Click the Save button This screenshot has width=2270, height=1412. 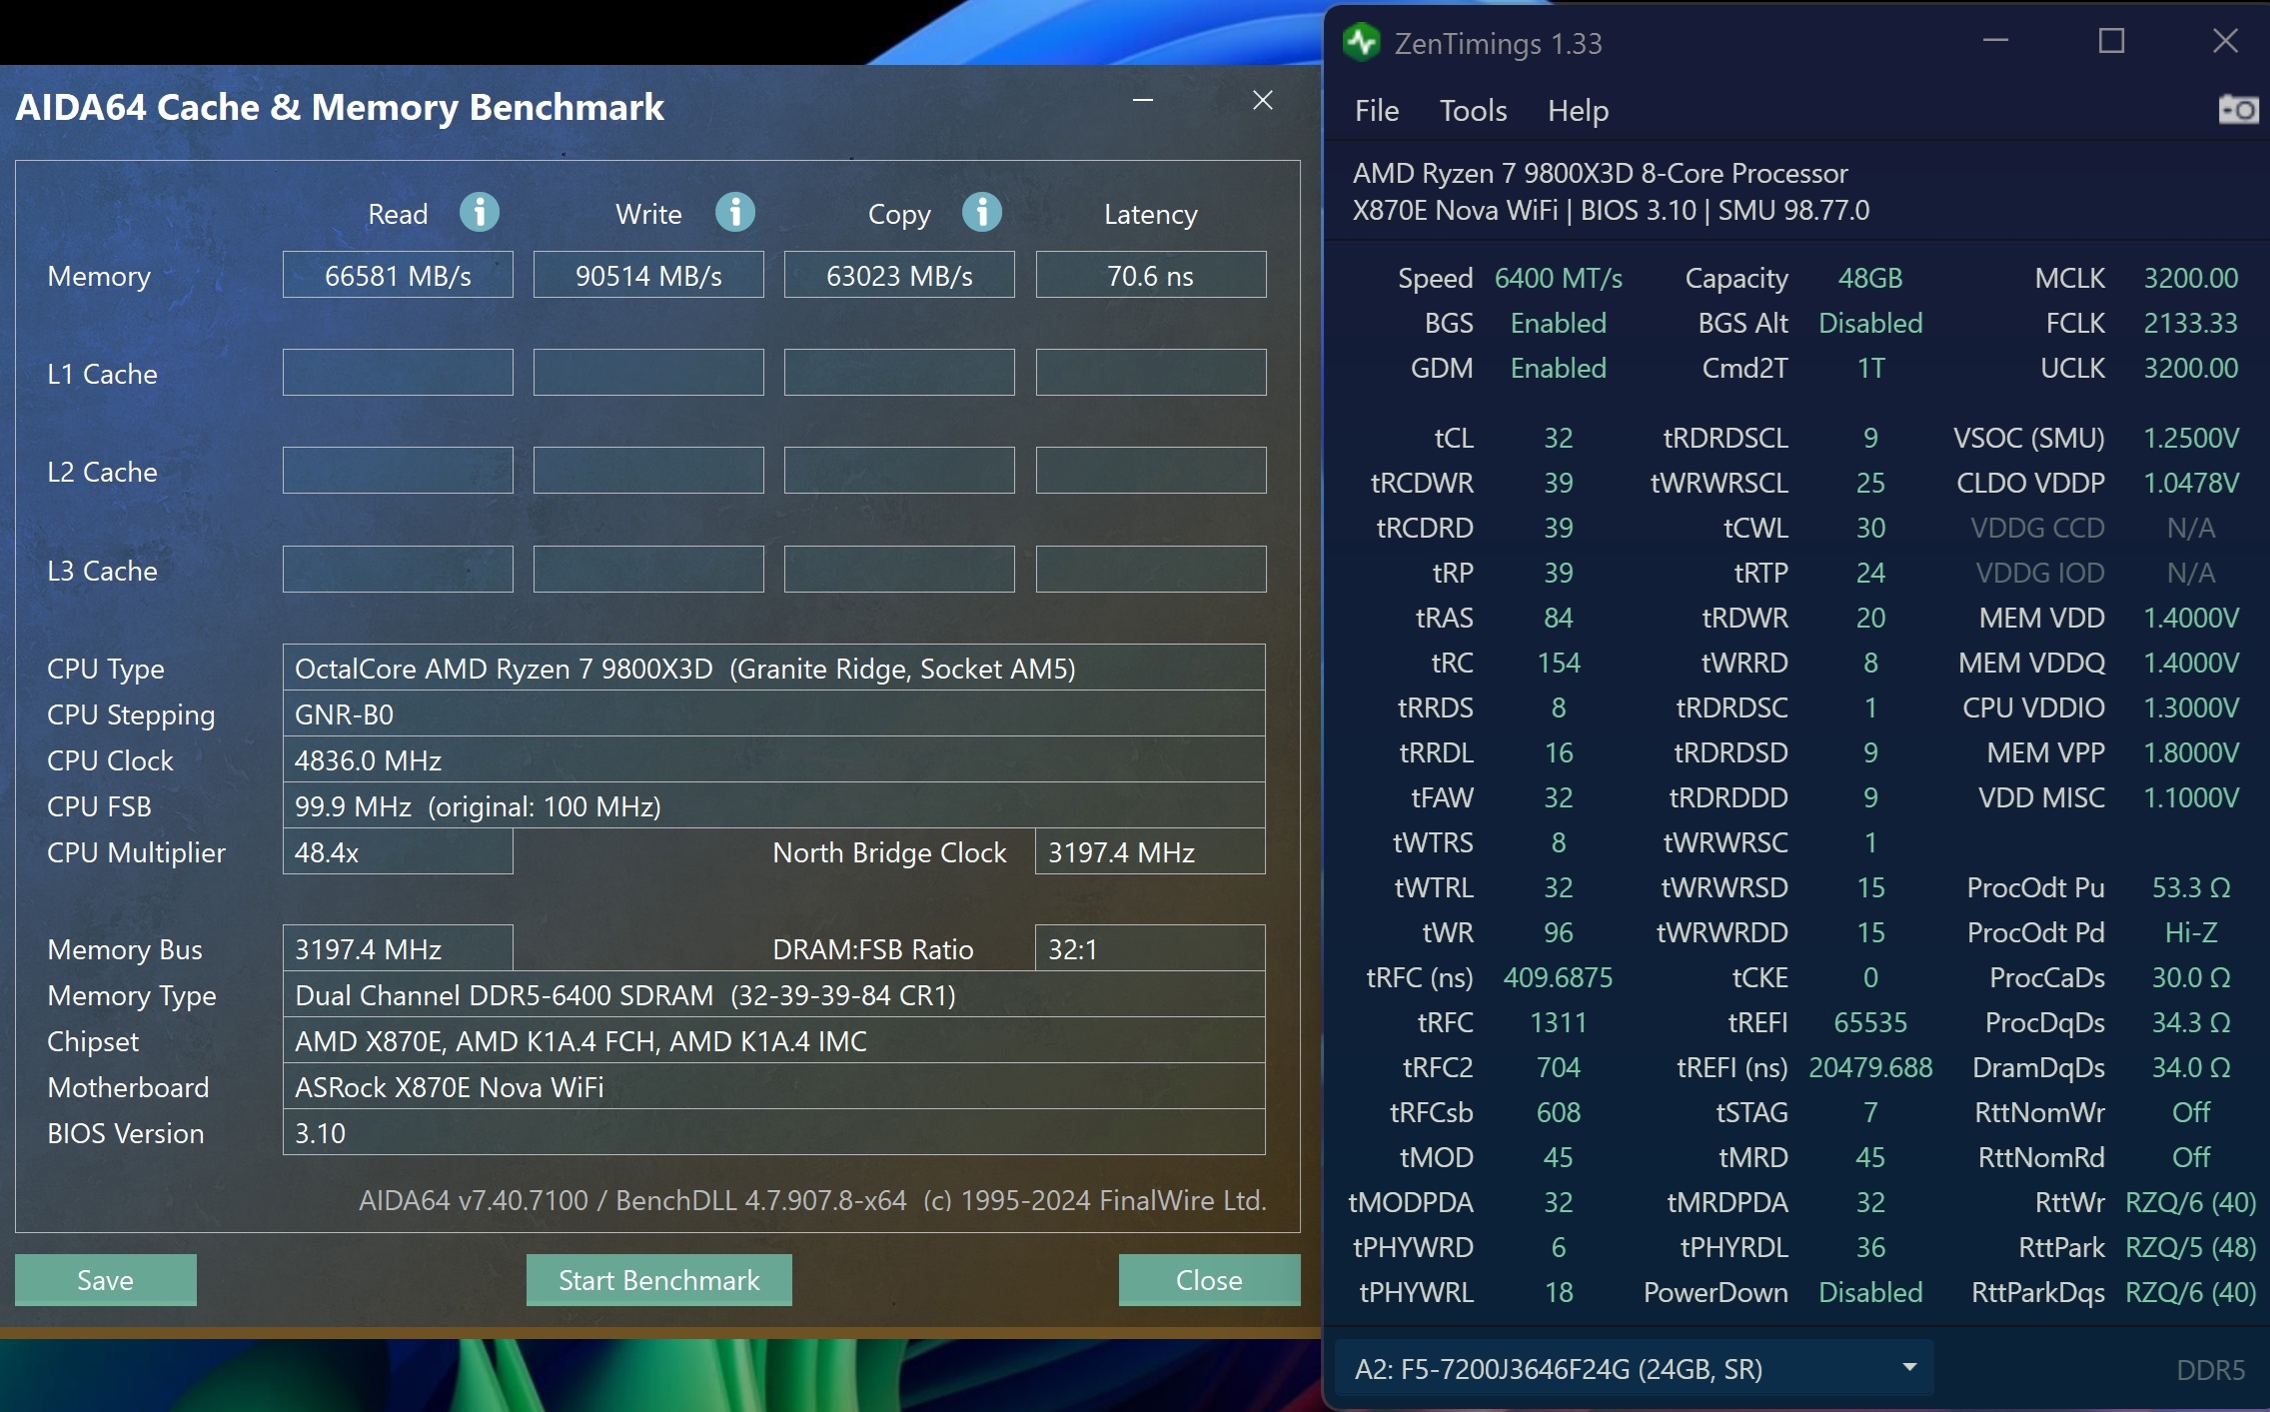pos(105,1280)
